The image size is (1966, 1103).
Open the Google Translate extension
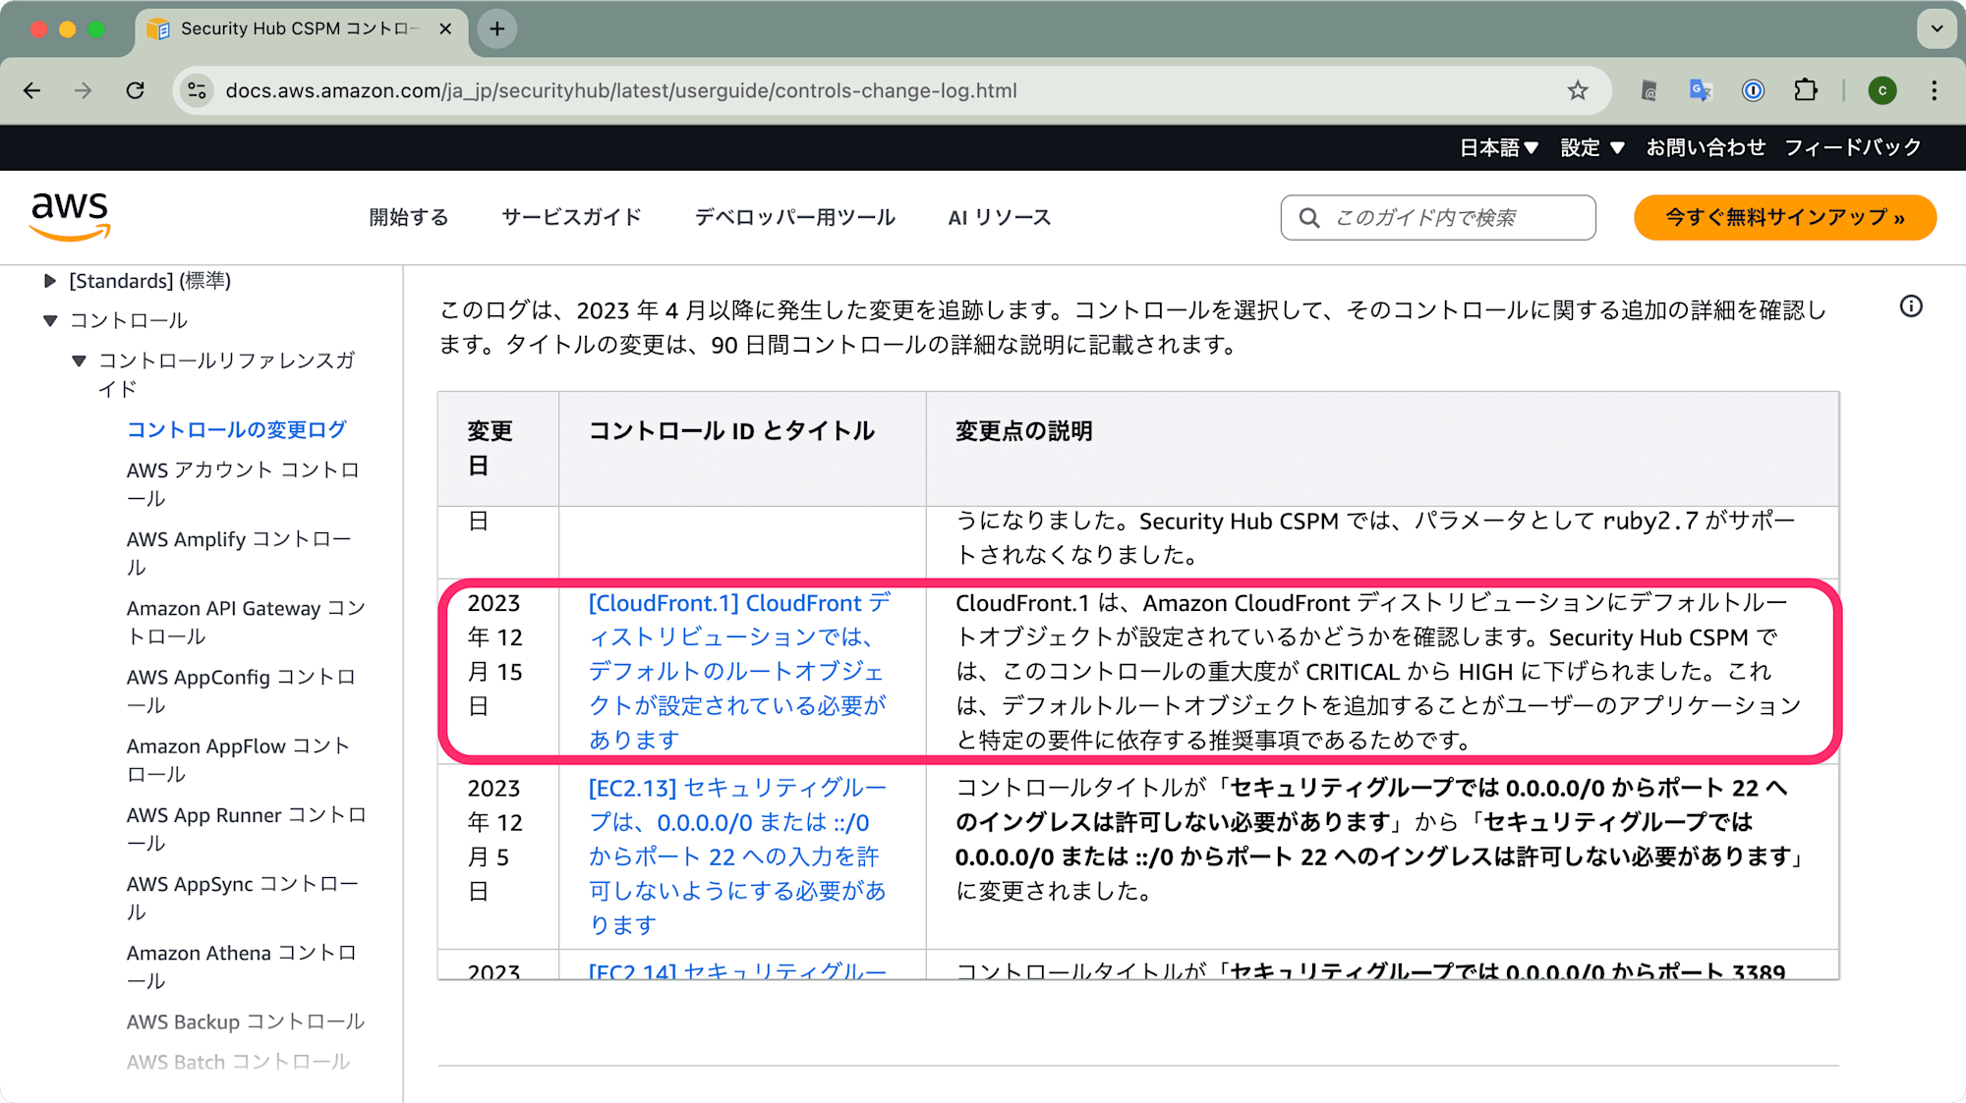coord(1701,90)
